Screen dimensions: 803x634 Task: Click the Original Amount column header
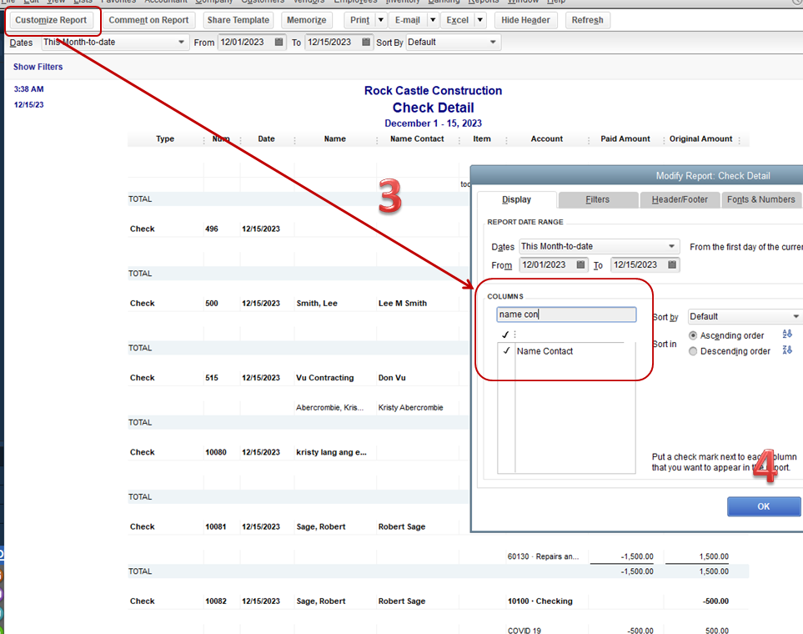click(700, 138)
